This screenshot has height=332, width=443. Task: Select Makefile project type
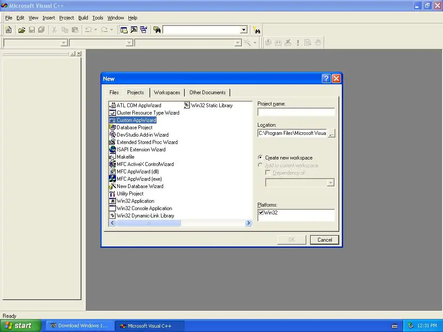tap(122, 156)
